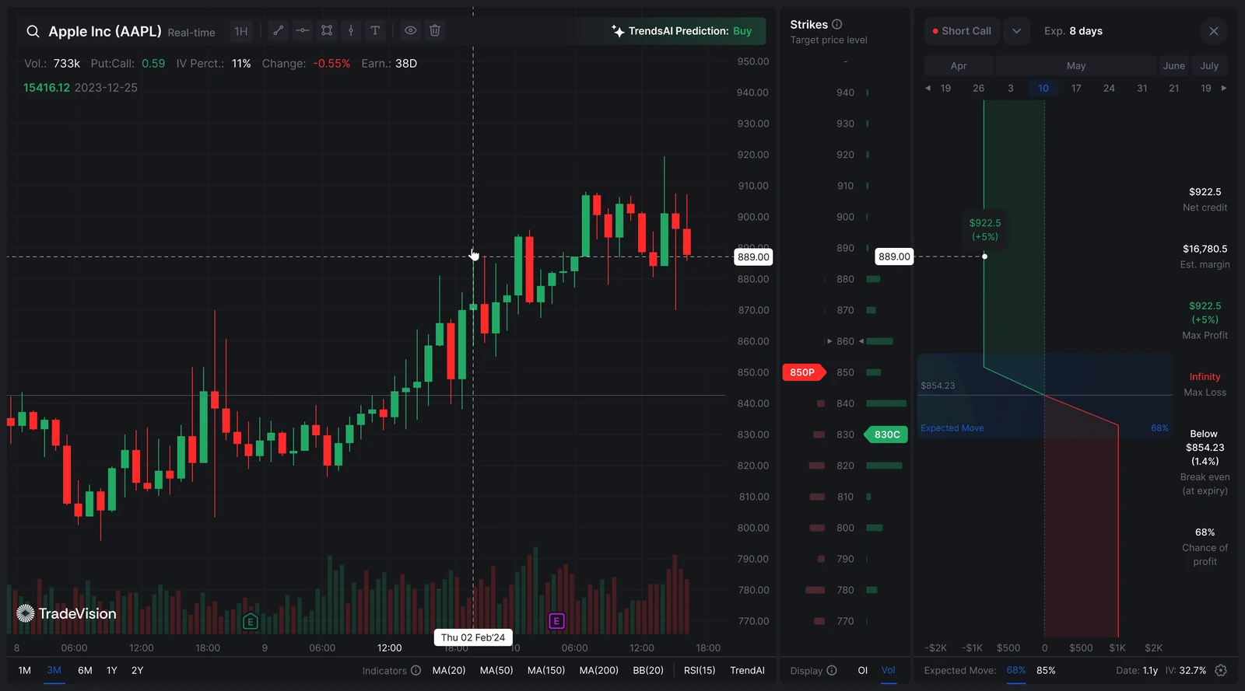Click the purple E event marker
Image resolution: width=1245 pixels, height=691 pixels.
coord(556,621)
